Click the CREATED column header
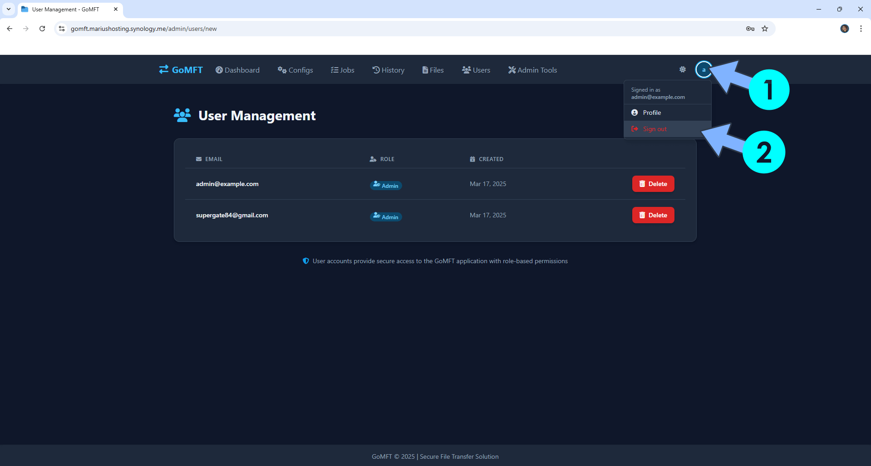The height and width of the screenshot is (466, 871). (487, 159)
